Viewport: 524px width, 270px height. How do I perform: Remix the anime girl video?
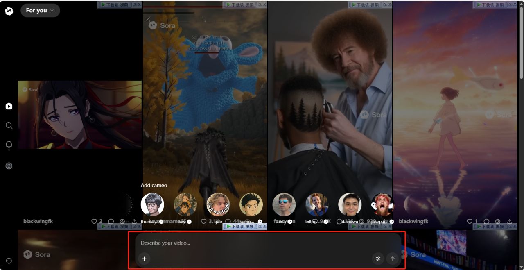[122, 221]
